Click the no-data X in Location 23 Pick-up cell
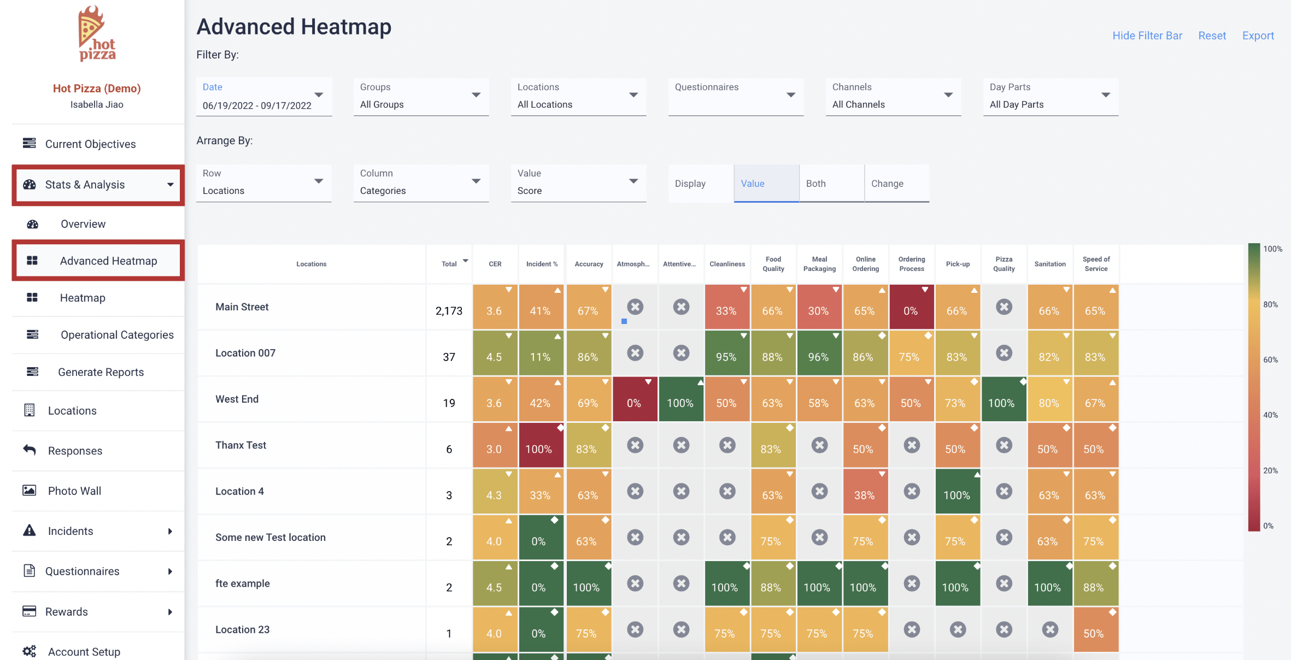Screen dimensions: 1291x660 click(x=958, y=629)
